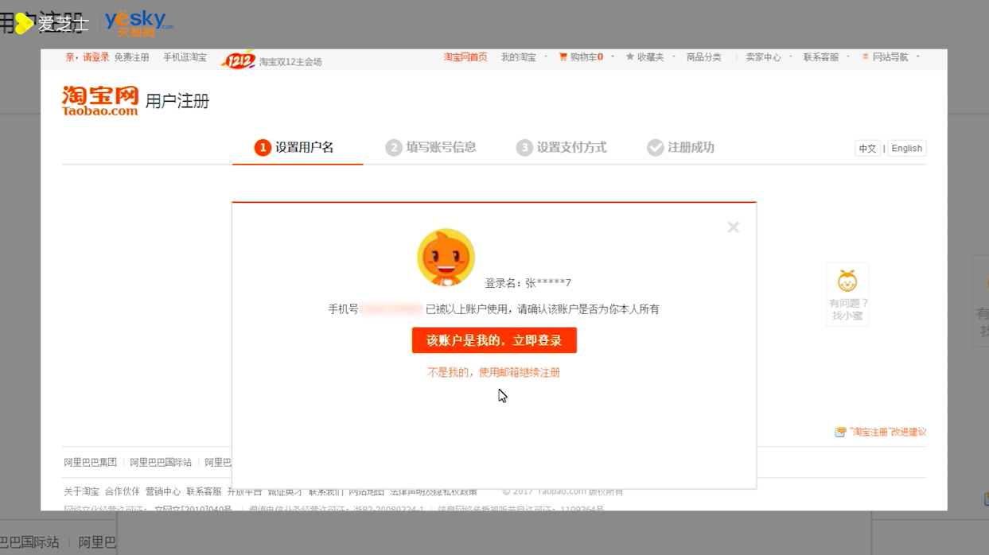Expand the 联系客服 dropdown arrow in top bar

pyautogui.click(x=847, y=57)
